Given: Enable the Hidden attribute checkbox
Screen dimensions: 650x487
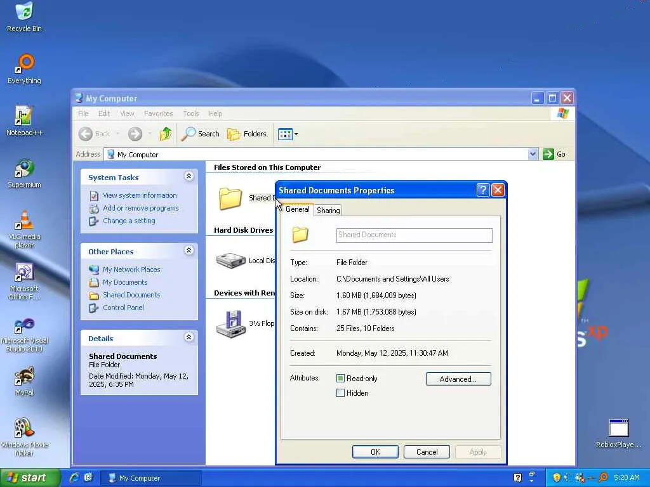Looking at the screenshot, I should point(340,393).
